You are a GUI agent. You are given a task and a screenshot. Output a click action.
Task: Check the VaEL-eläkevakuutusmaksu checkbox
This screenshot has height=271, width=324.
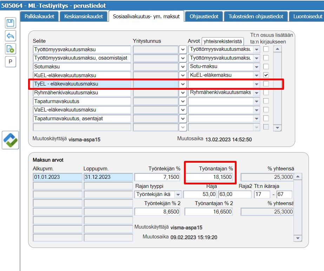266,110
